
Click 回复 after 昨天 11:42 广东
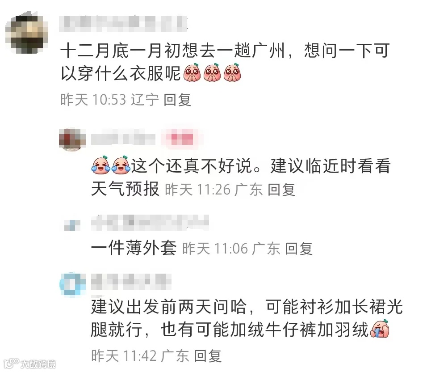[208, 356]
